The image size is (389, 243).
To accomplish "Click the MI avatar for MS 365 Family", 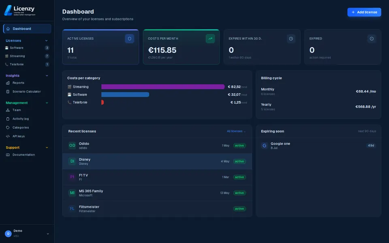I will (x=72, y=193).
